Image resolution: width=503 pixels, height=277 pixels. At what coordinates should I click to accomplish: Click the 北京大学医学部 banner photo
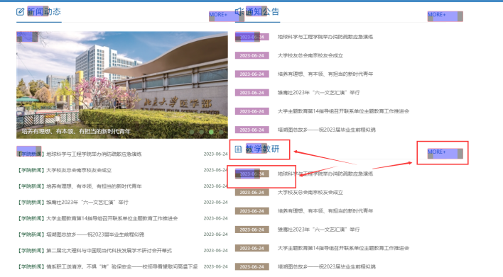click(x=122, y=85)
